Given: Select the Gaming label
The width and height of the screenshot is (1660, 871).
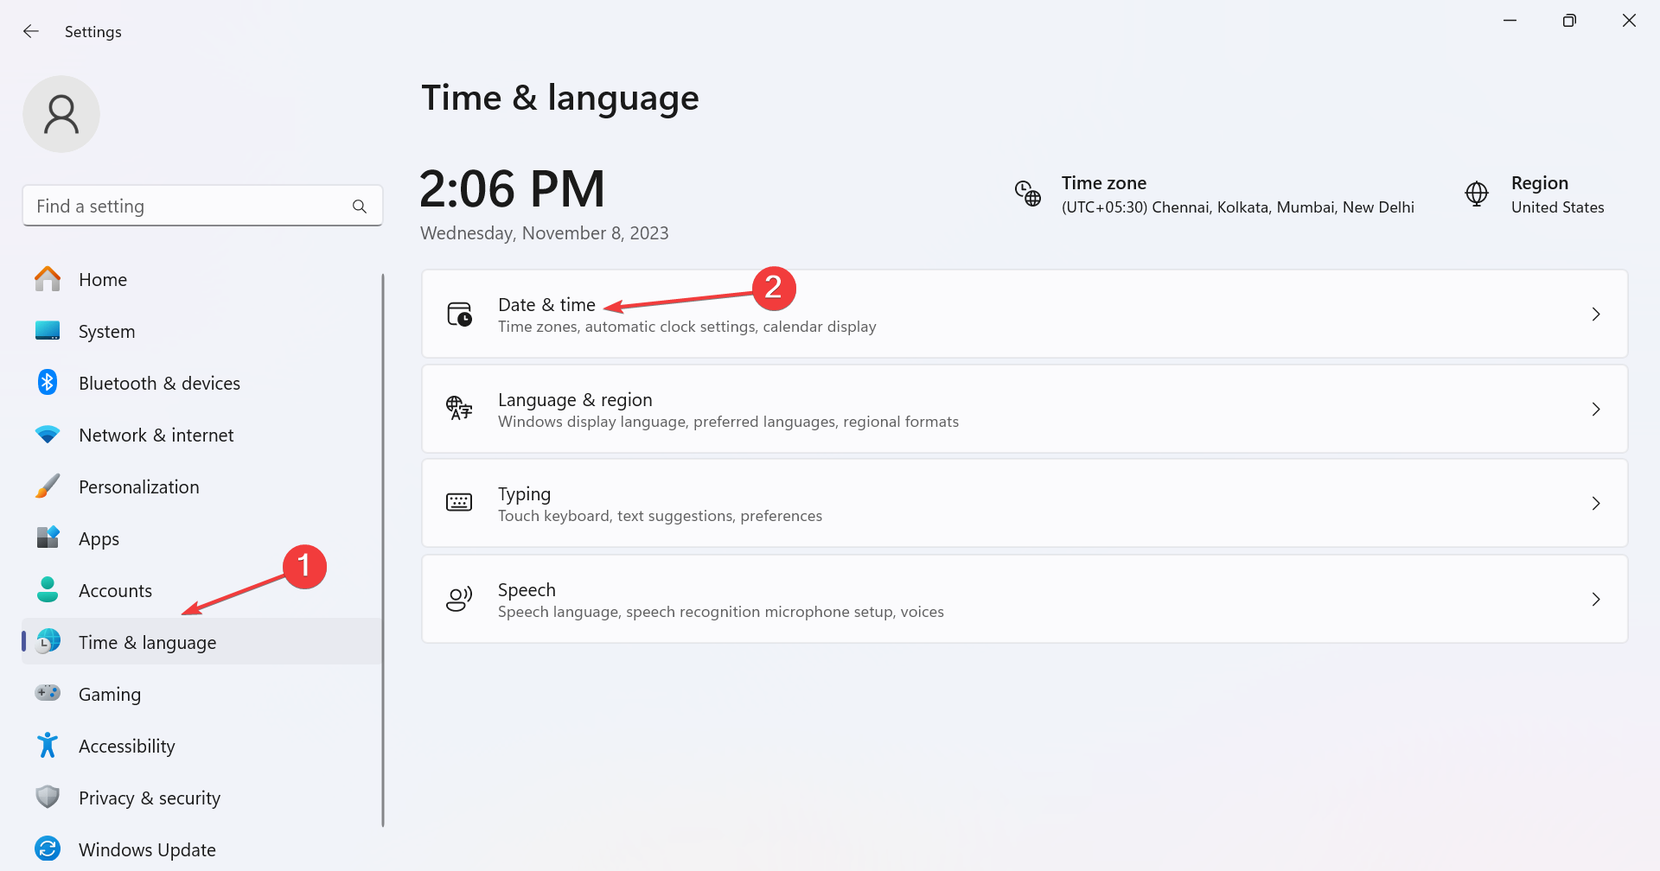Looking at the screenshot, I should pos(110,695).
